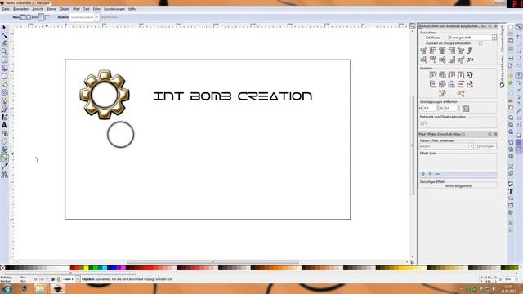Open the Objekt menu

click(x=65, y=9)
